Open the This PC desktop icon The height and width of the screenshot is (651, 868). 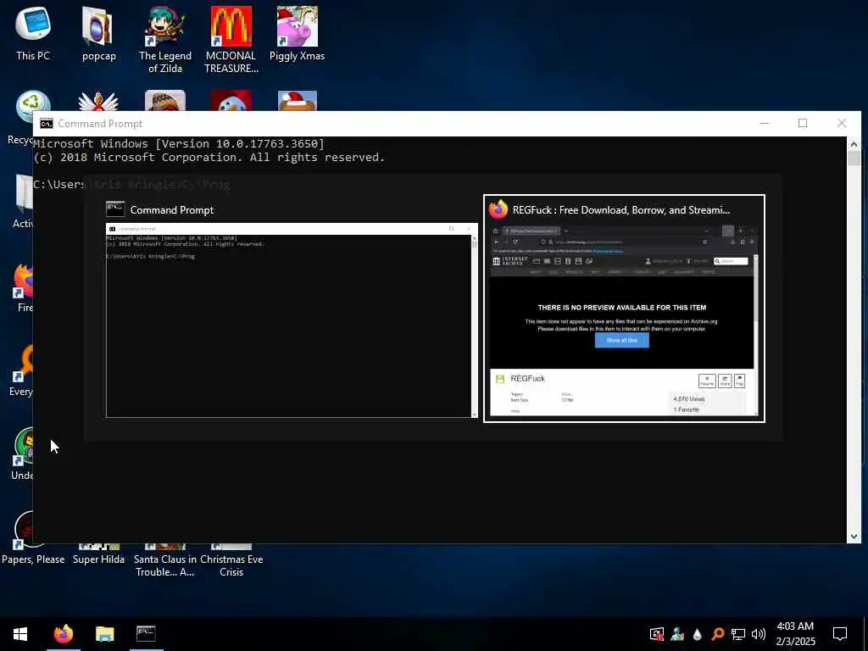(x=33, y=33)
